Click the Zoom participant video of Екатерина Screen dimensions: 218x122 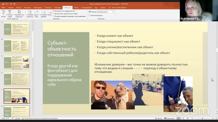199,11
